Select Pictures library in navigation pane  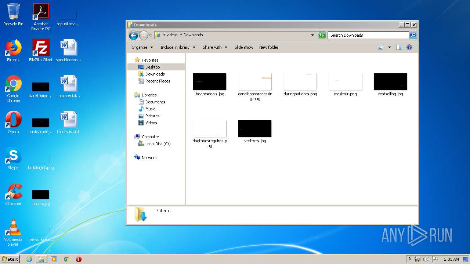click(x=152, y=116)
